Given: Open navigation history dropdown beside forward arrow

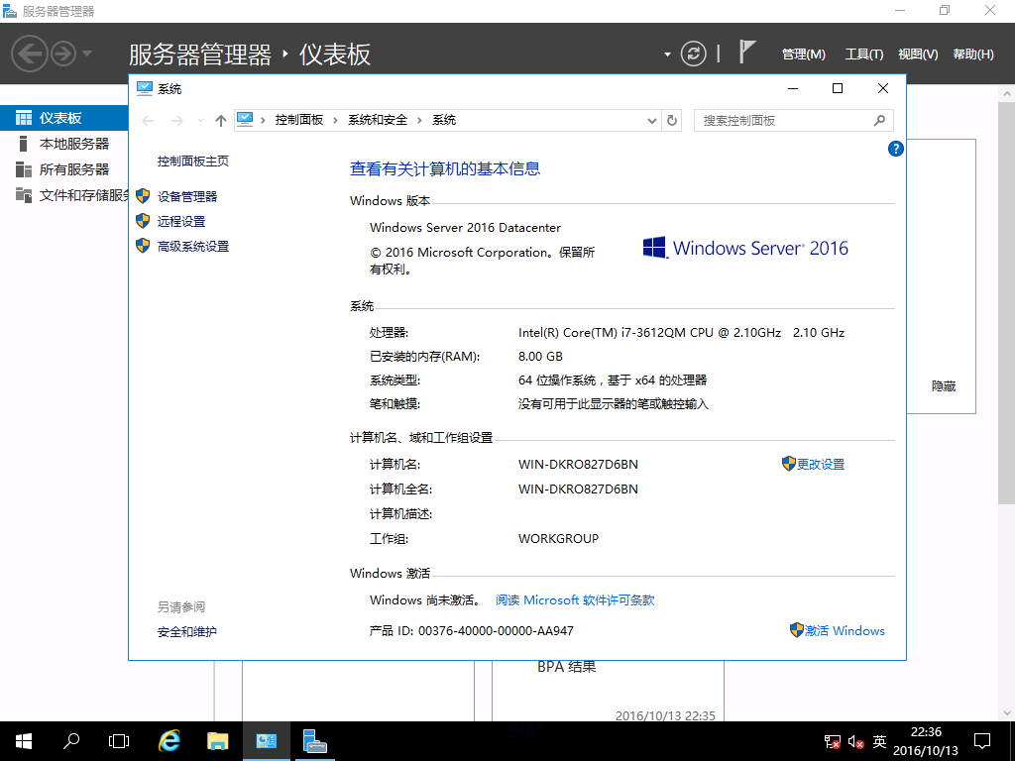Looking at the screenshot, I should [x=87, y=54].
